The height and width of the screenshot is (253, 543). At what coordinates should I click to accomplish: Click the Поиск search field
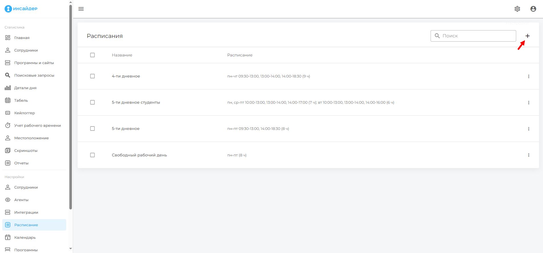[477, 36]
